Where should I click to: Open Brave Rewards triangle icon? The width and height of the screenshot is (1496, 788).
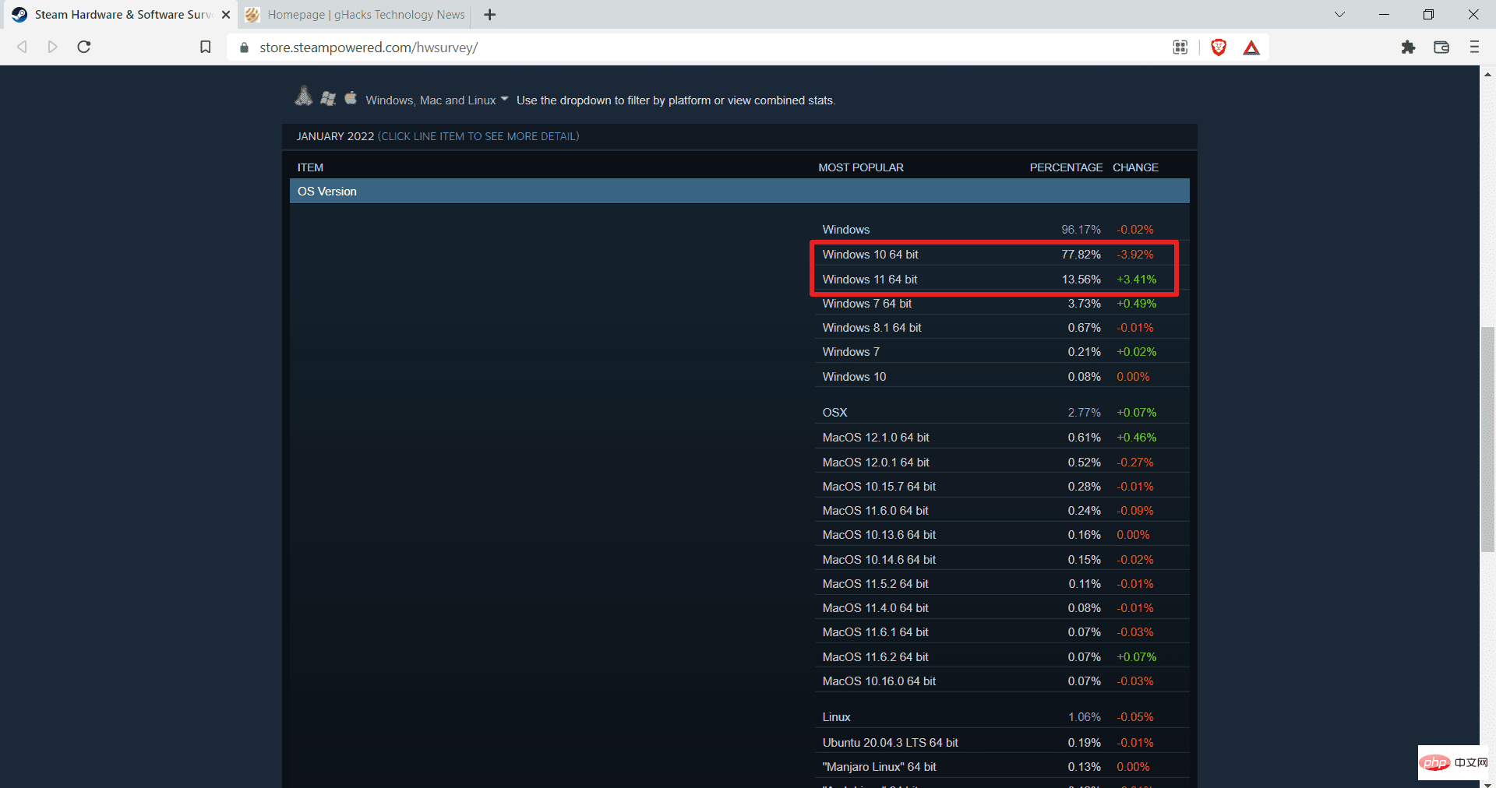point(1251,47)
